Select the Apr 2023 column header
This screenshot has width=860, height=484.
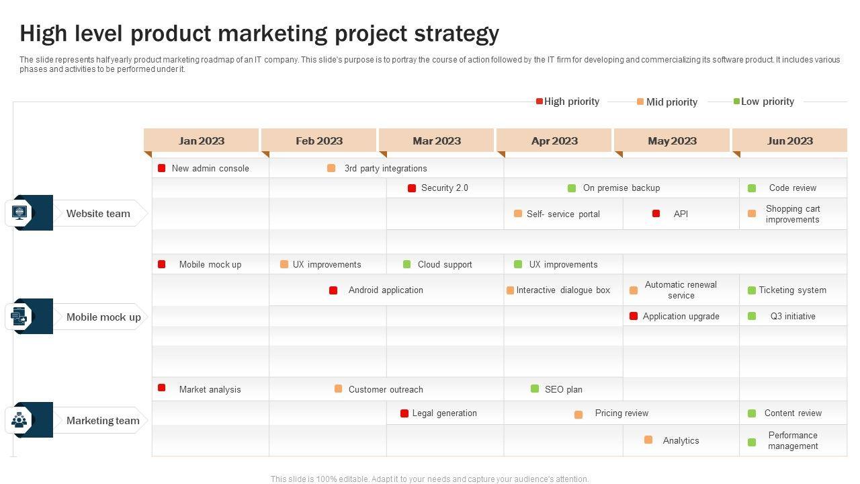[554, 140]
